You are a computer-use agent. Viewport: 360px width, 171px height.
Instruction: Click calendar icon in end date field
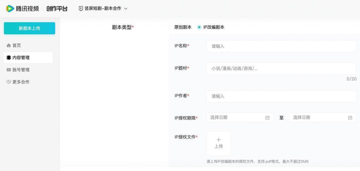point(350,118)
